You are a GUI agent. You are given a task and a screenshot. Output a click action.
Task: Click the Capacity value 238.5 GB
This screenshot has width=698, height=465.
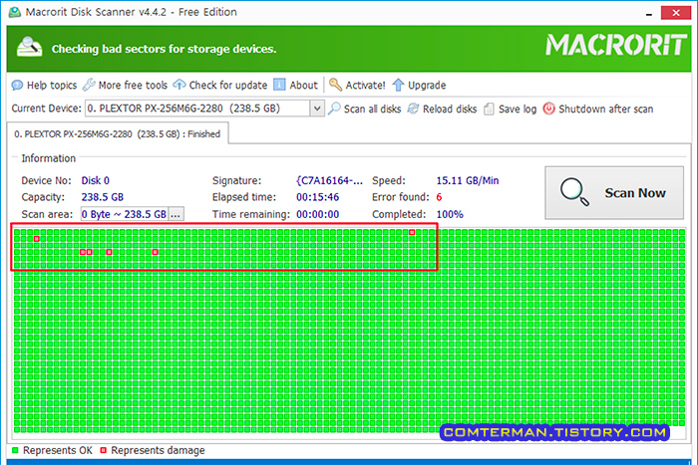click(x=103, y=197)
